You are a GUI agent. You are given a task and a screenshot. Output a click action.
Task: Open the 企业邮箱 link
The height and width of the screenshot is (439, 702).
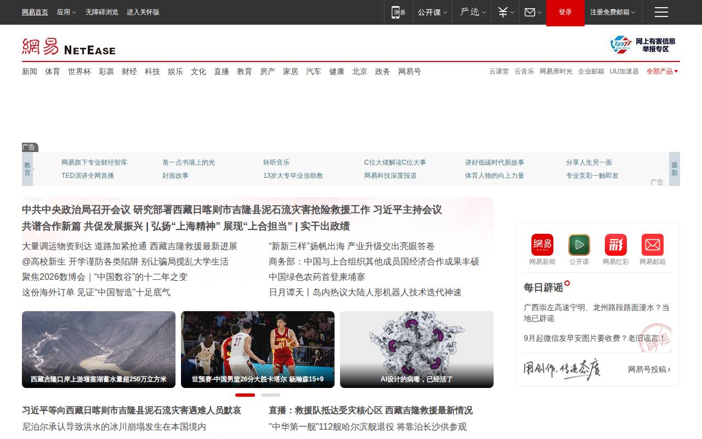(591, 71)
